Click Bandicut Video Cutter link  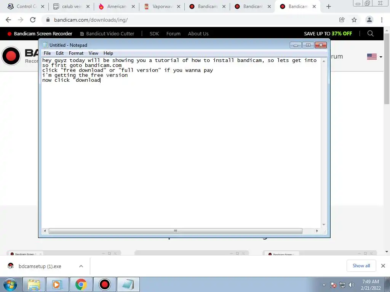pyautogui.click(x=107, y=33)
